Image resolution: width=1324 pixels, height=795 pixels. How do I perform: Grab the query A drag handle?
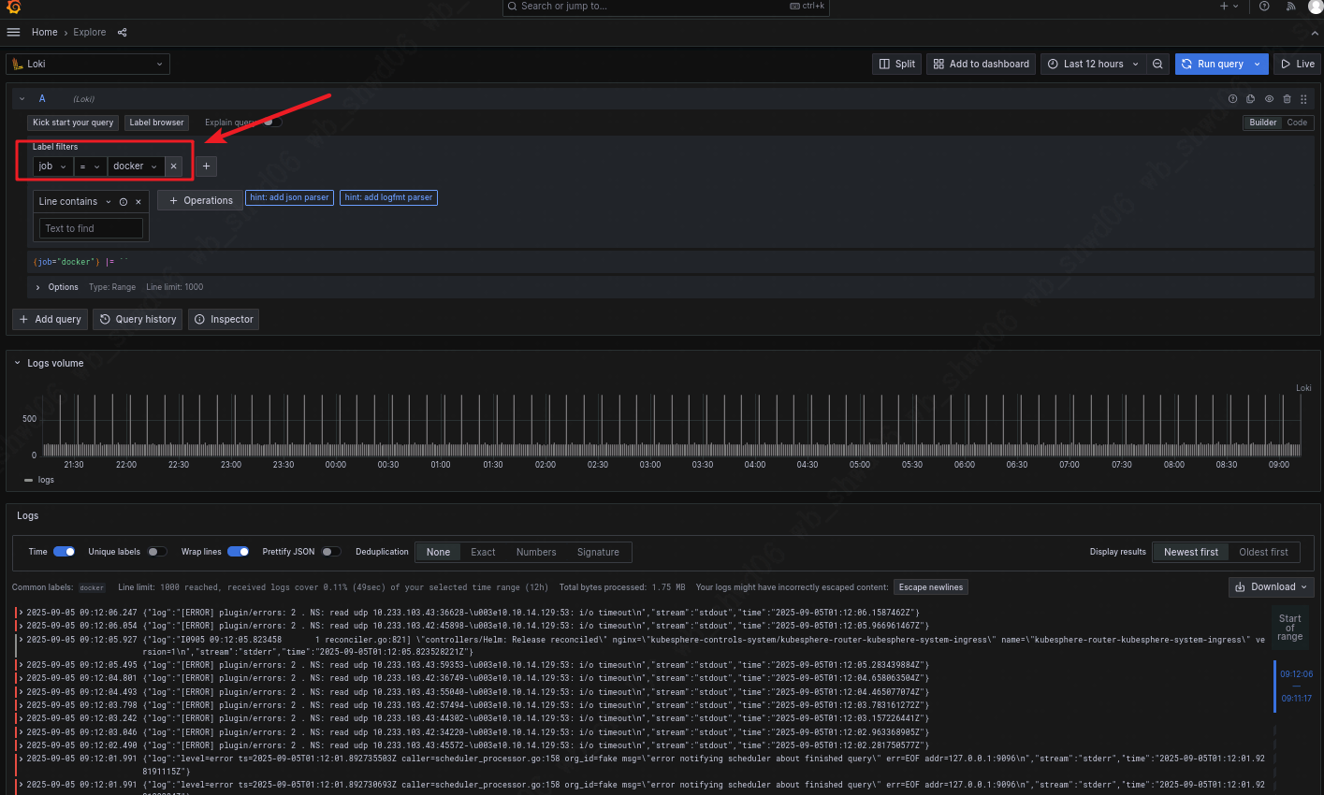(1304, 98)
